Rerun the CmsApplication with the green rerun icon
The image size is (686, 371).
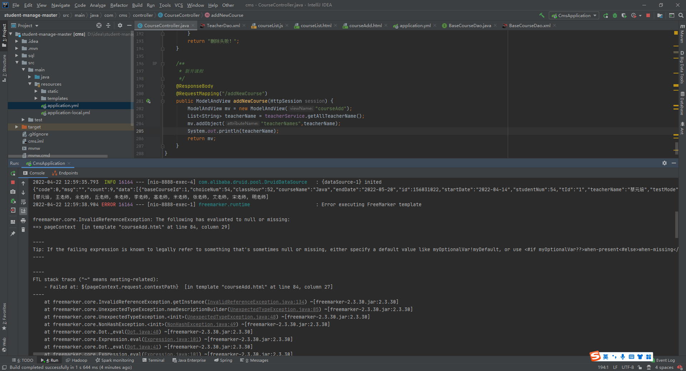[606, 15]
